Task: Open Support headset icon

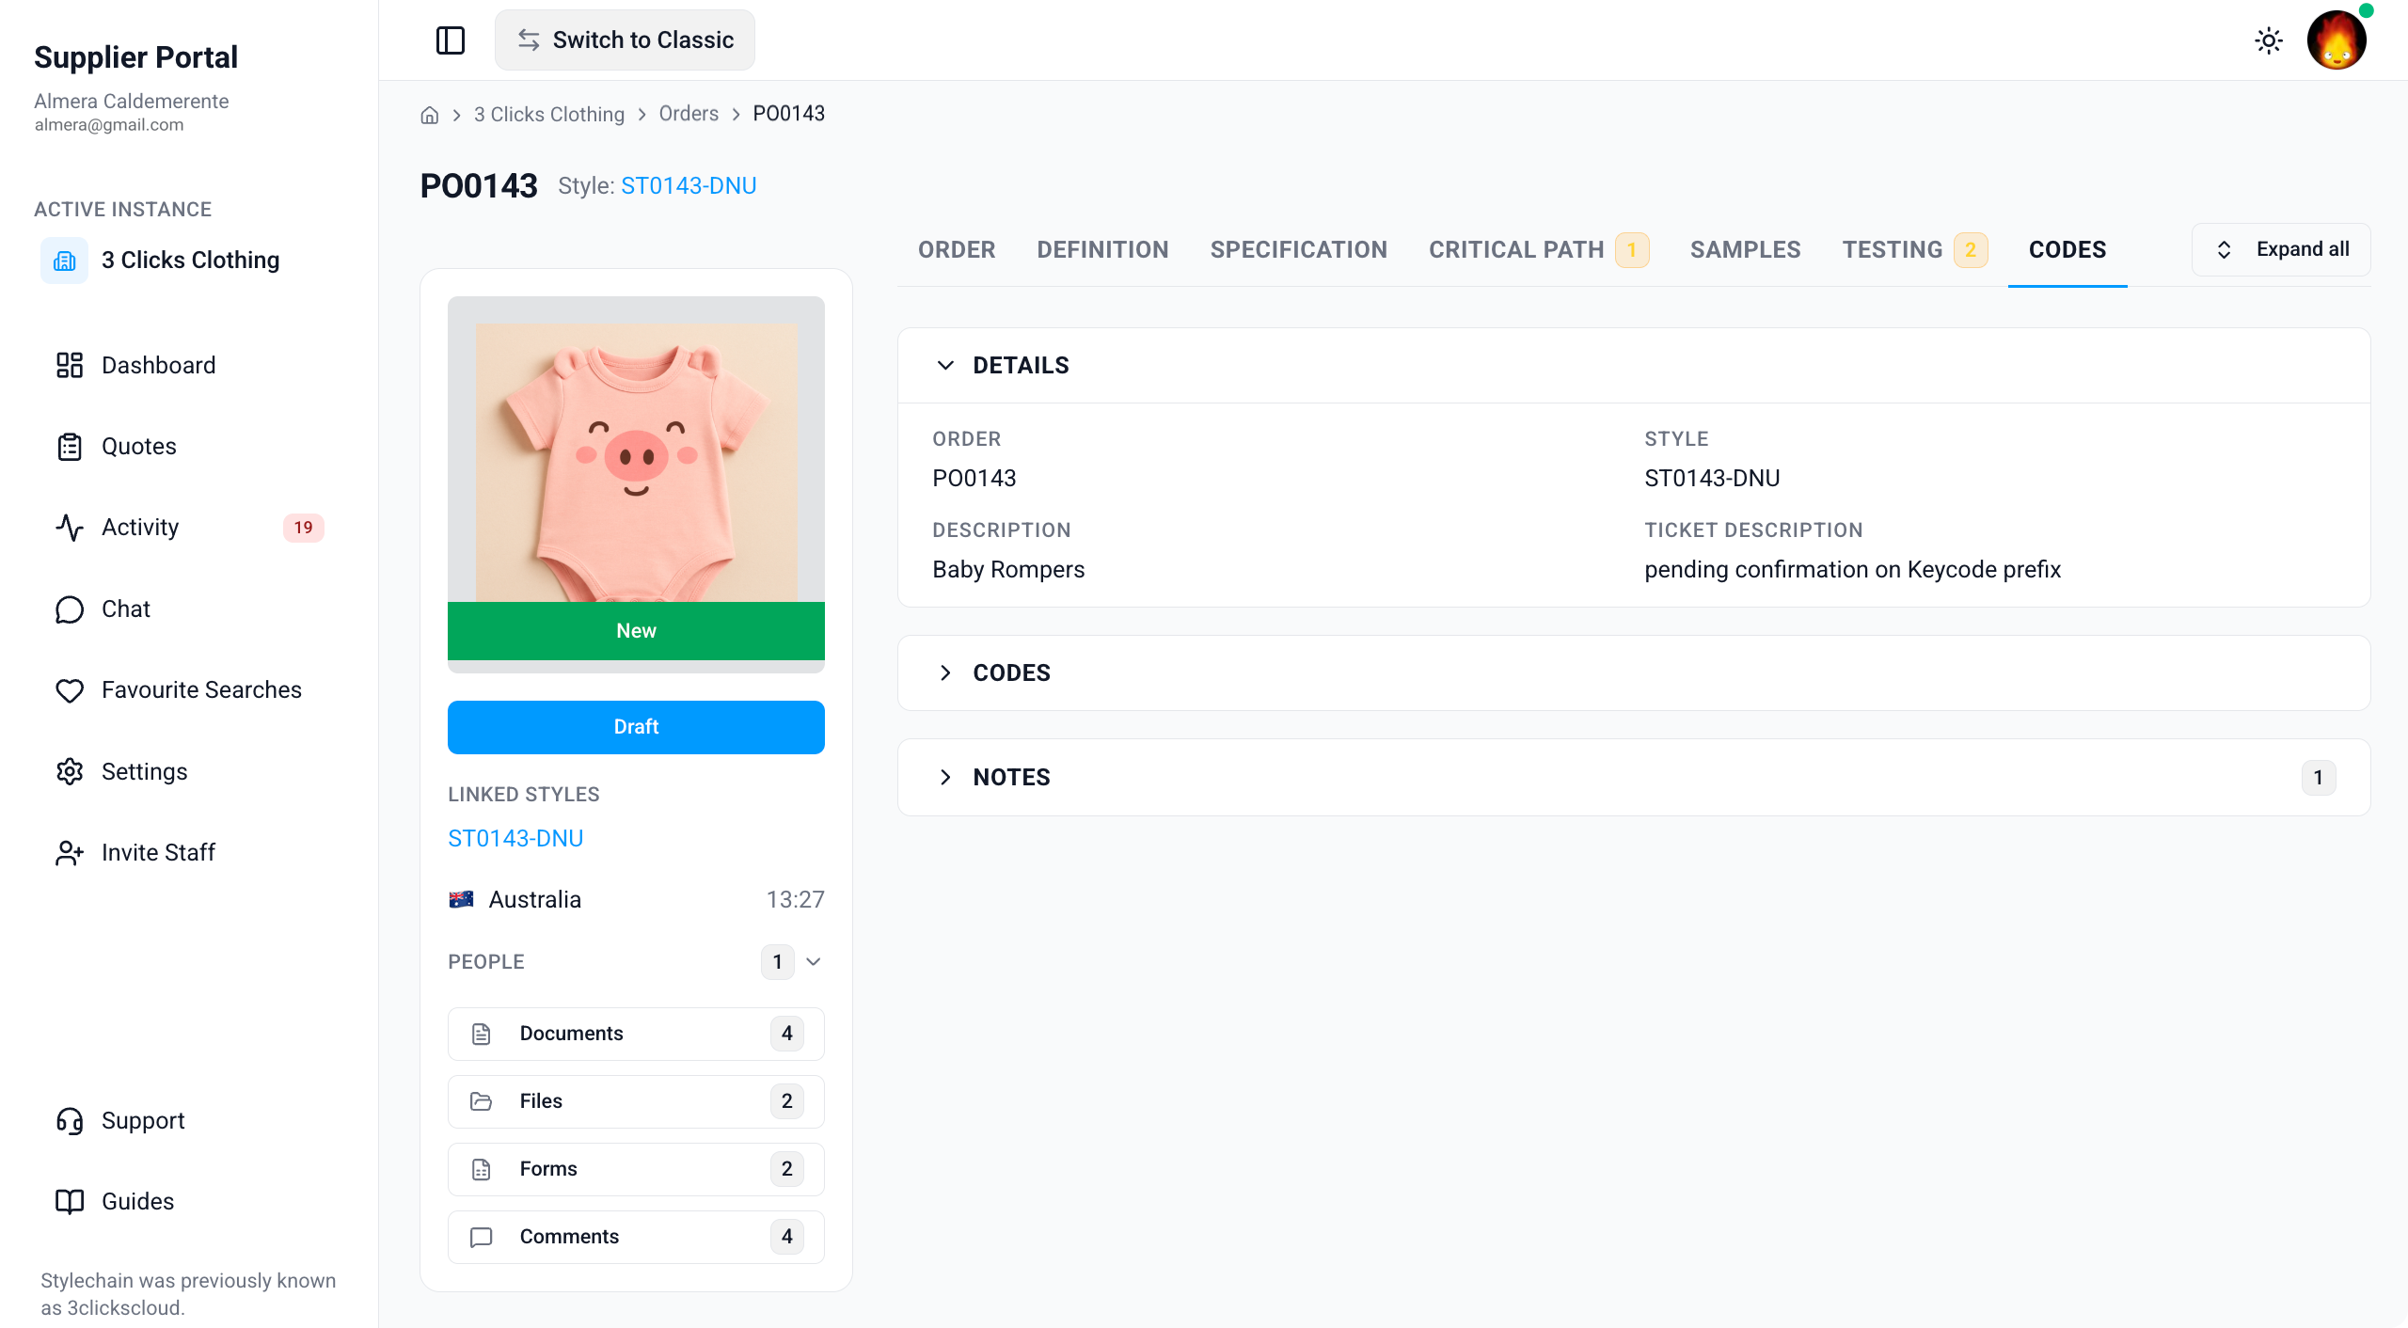Action: [x=70, y=1121]
